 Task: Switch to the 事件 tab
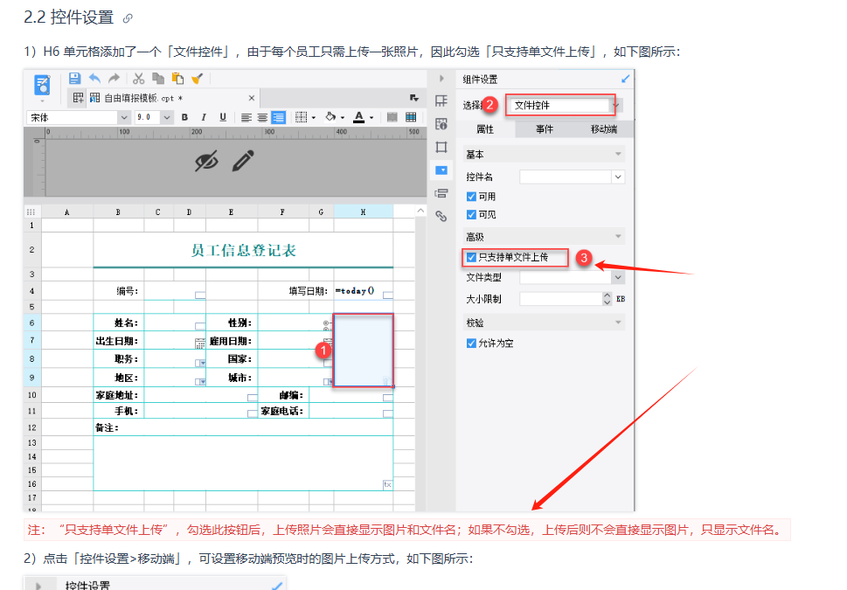click(545, 129)
